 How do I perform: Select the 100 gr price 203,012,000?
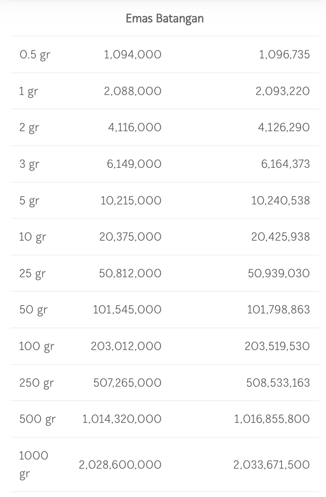click(x=126, y=346)
